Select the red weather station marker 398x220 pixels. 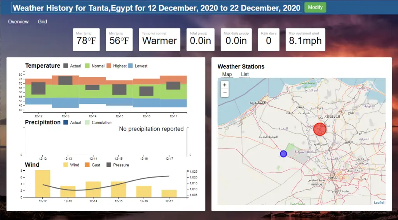[320, 129]
